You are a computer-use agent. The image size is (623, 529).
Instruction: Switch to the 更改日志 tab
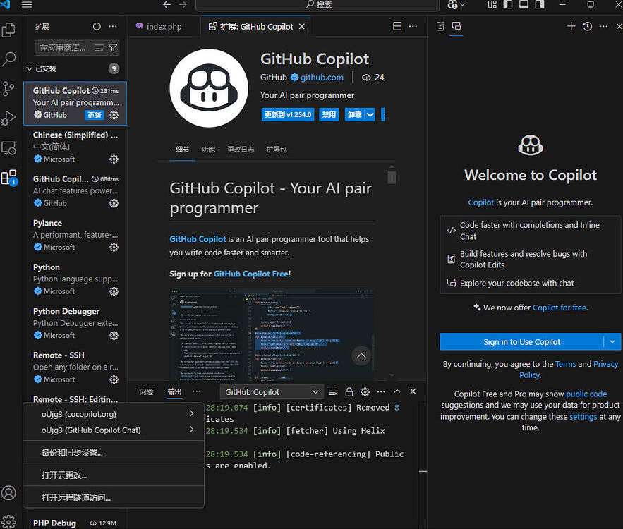[x=241, y=150]
